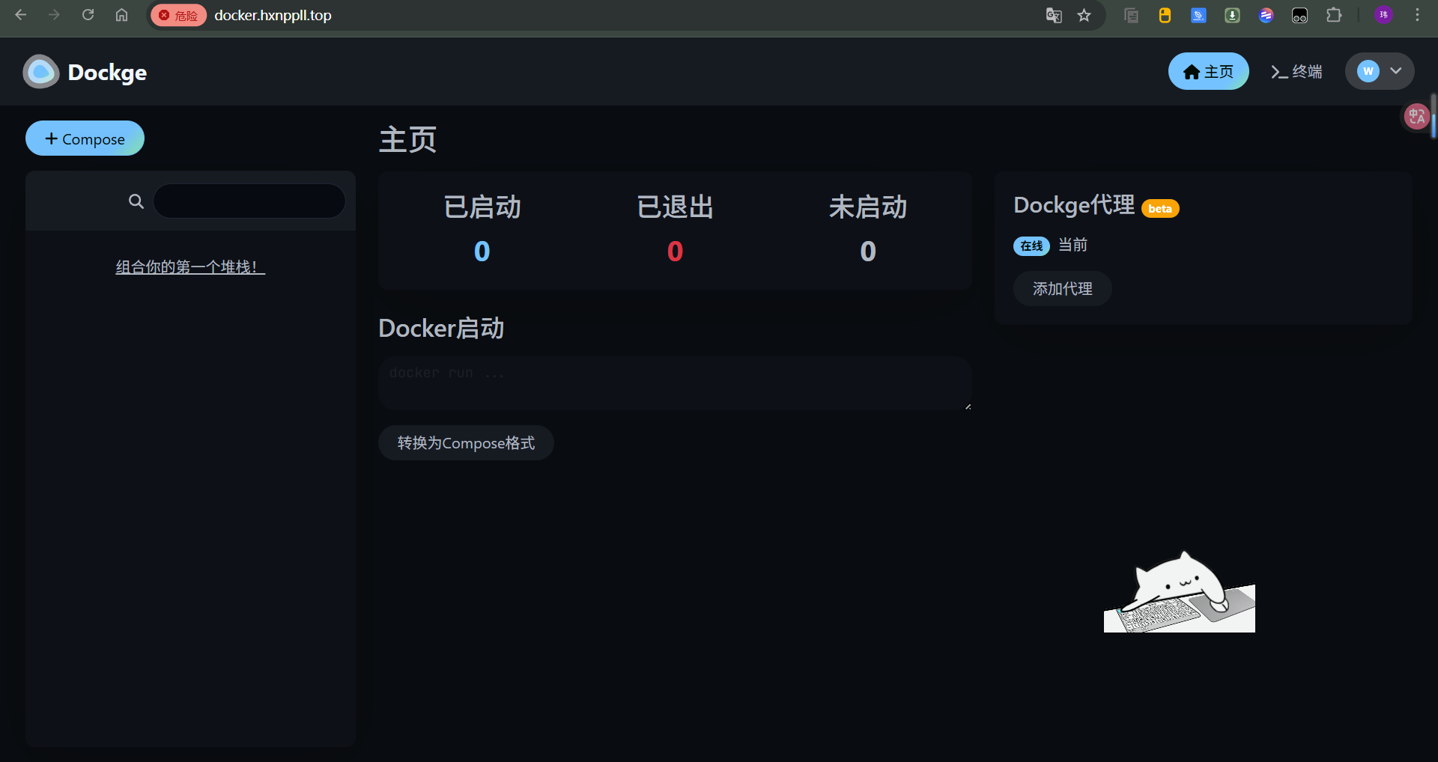
Task: Bookmark this page with the star icon
Action: pos(1084,15)
